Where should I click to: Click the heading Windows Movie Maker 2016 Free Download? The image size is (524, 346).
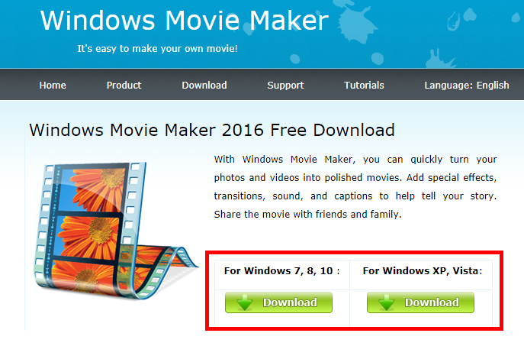pyautogui.click(x=212, y=130)
